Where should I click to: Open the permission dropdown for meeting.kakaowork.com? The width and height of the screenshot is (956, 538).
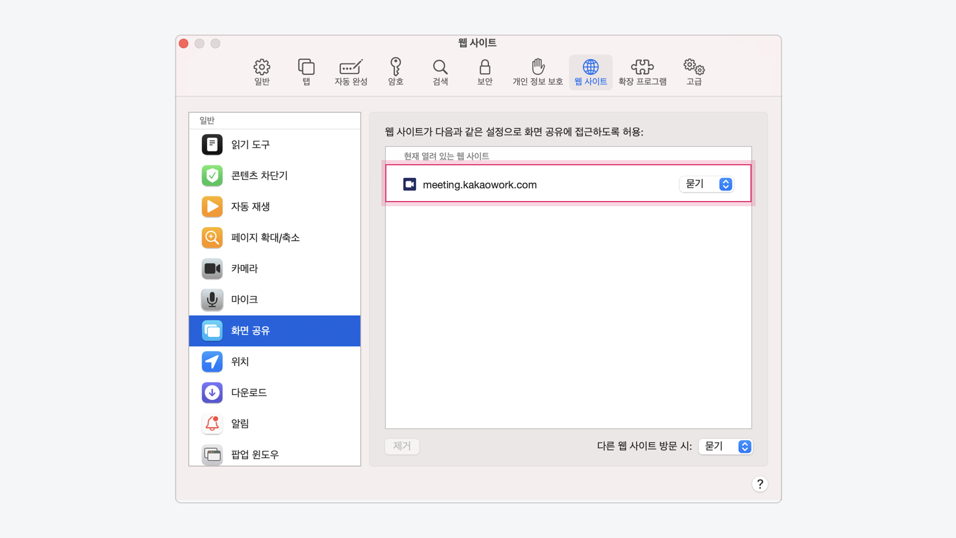707,184
